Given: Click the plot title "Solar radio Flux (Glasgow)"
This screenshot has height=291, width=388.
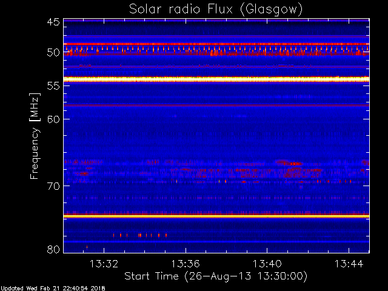Looking at the screenshot, I should click(216, 10).
